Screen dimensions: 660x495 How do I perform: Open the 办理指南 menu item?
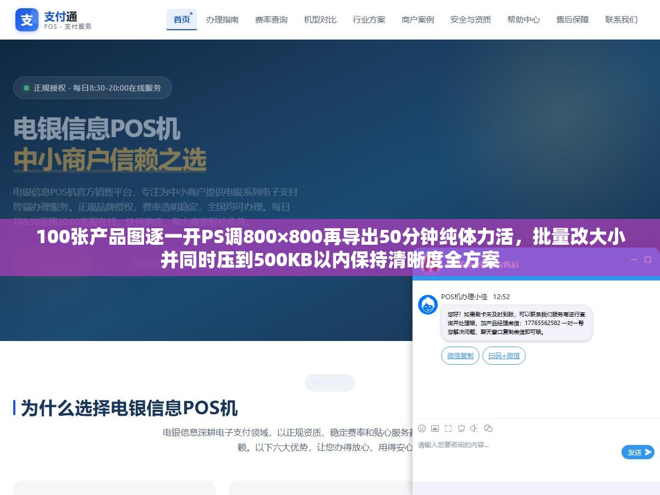[x=222, y=19]
